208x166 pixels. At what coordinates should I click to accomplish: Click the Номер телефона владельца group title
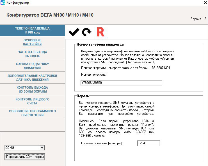click(x=100, y=44)
